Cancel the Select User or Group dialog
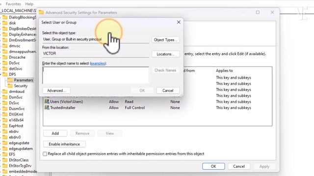This screenshot has width=314, height=176. (x=168, y=90)
